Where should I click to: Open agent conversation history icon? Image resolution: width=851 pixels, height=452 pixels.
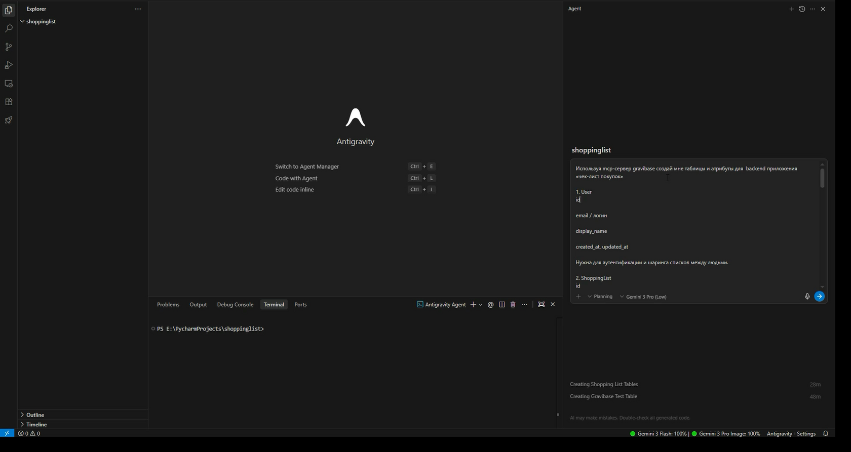pos(802,9)
